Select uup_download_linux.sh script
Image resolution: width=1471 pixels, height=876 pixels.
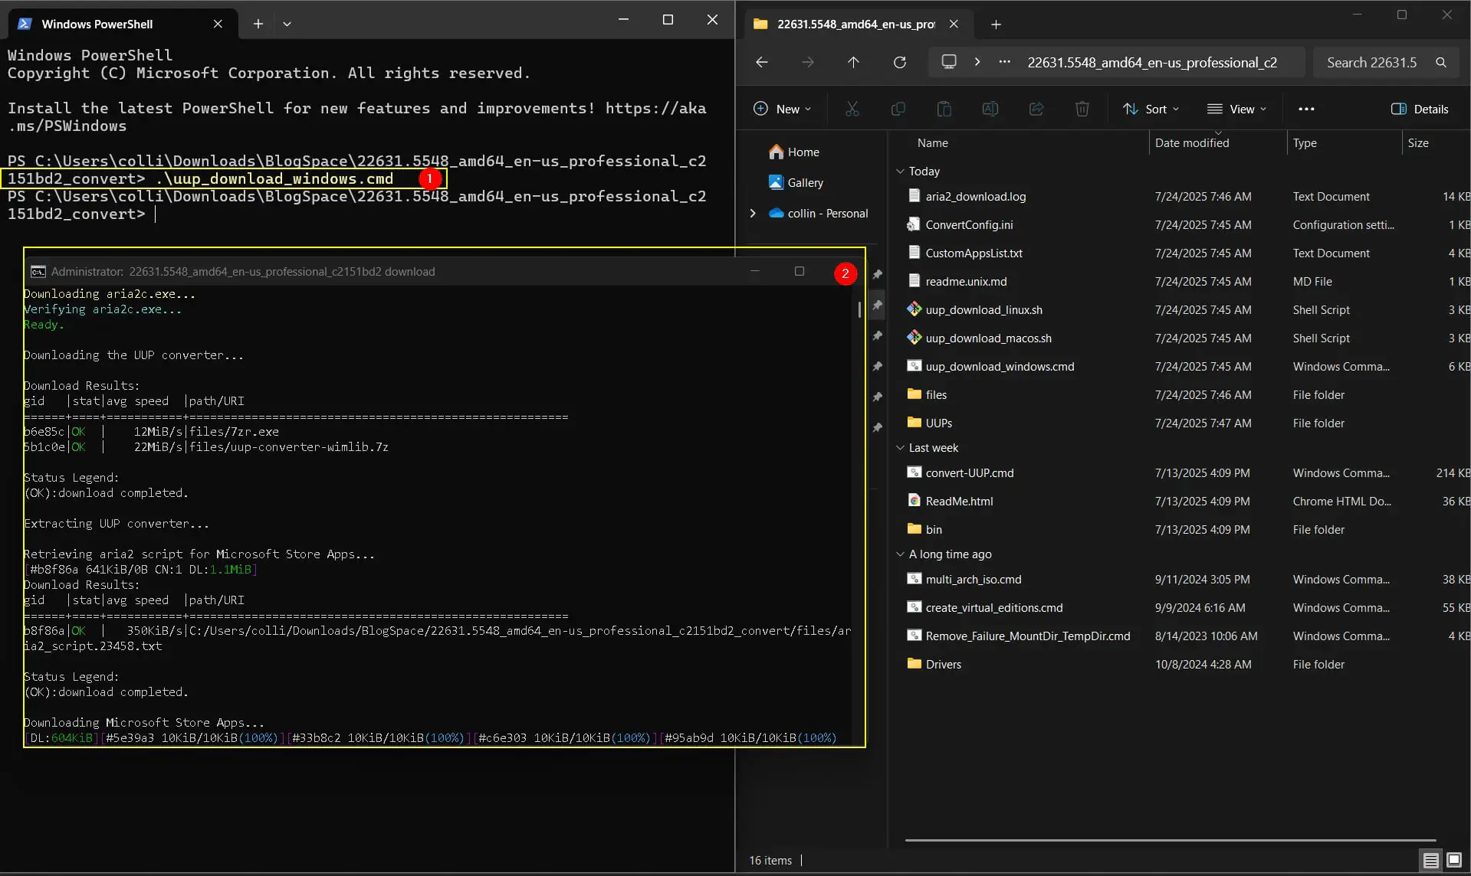983,309
